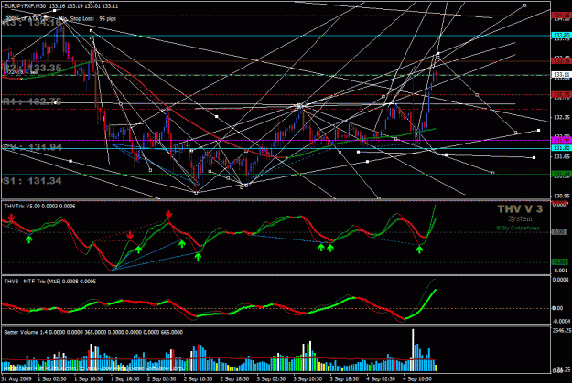Click the 2 Sep 02:30 time label
Viewport: 572px width, 383px height.
click(x=162, y=378)
